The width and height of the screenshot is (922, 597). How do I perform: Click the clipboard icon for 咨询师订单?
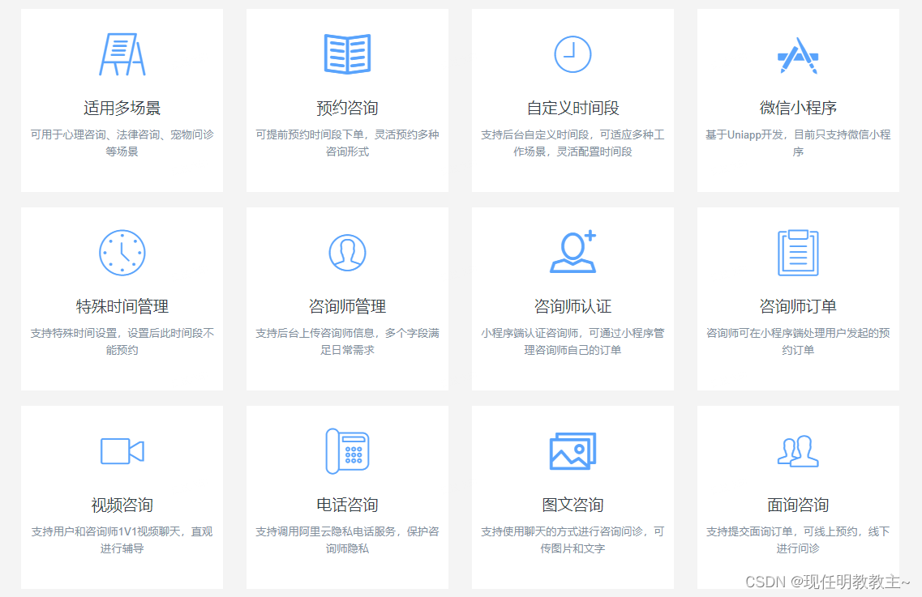(x=798, y=253)
